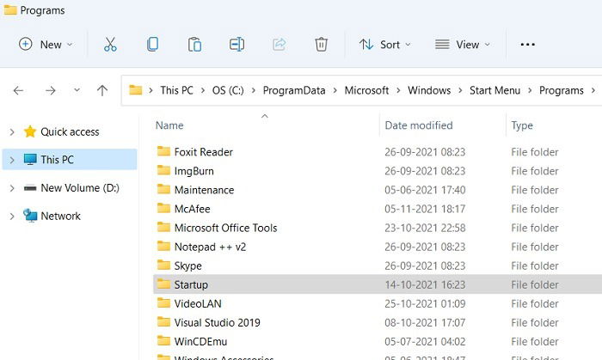Screen dimensions: 602x360
Task: Sort by the Type column header
Action: pyautogui.click(x=522, y=125)
